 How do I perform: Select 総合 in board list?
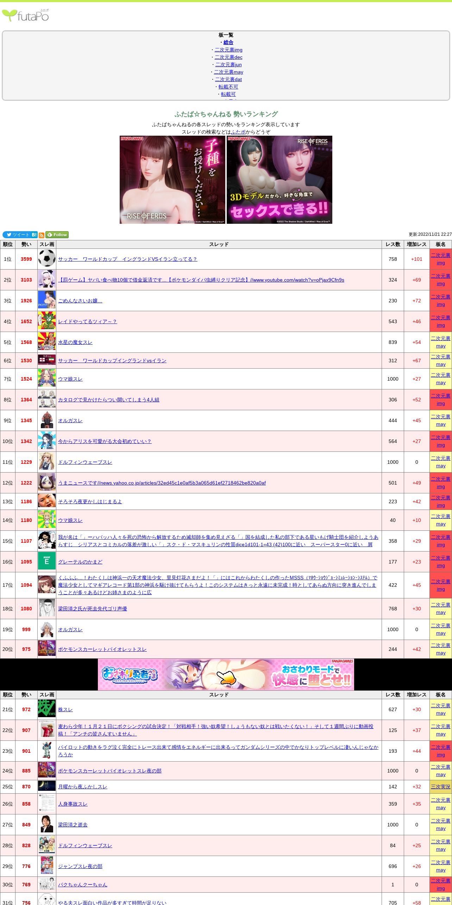coord(228,42)
